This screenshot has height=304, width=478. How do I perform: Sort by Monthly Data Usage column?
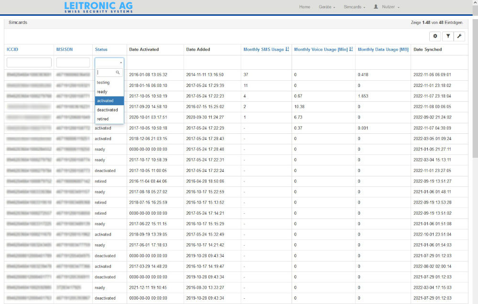tap(383, 49)
